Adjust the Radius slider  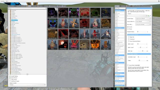139,60
